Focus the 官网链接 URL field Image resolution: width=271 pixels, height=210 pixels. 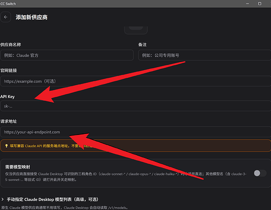135,81
